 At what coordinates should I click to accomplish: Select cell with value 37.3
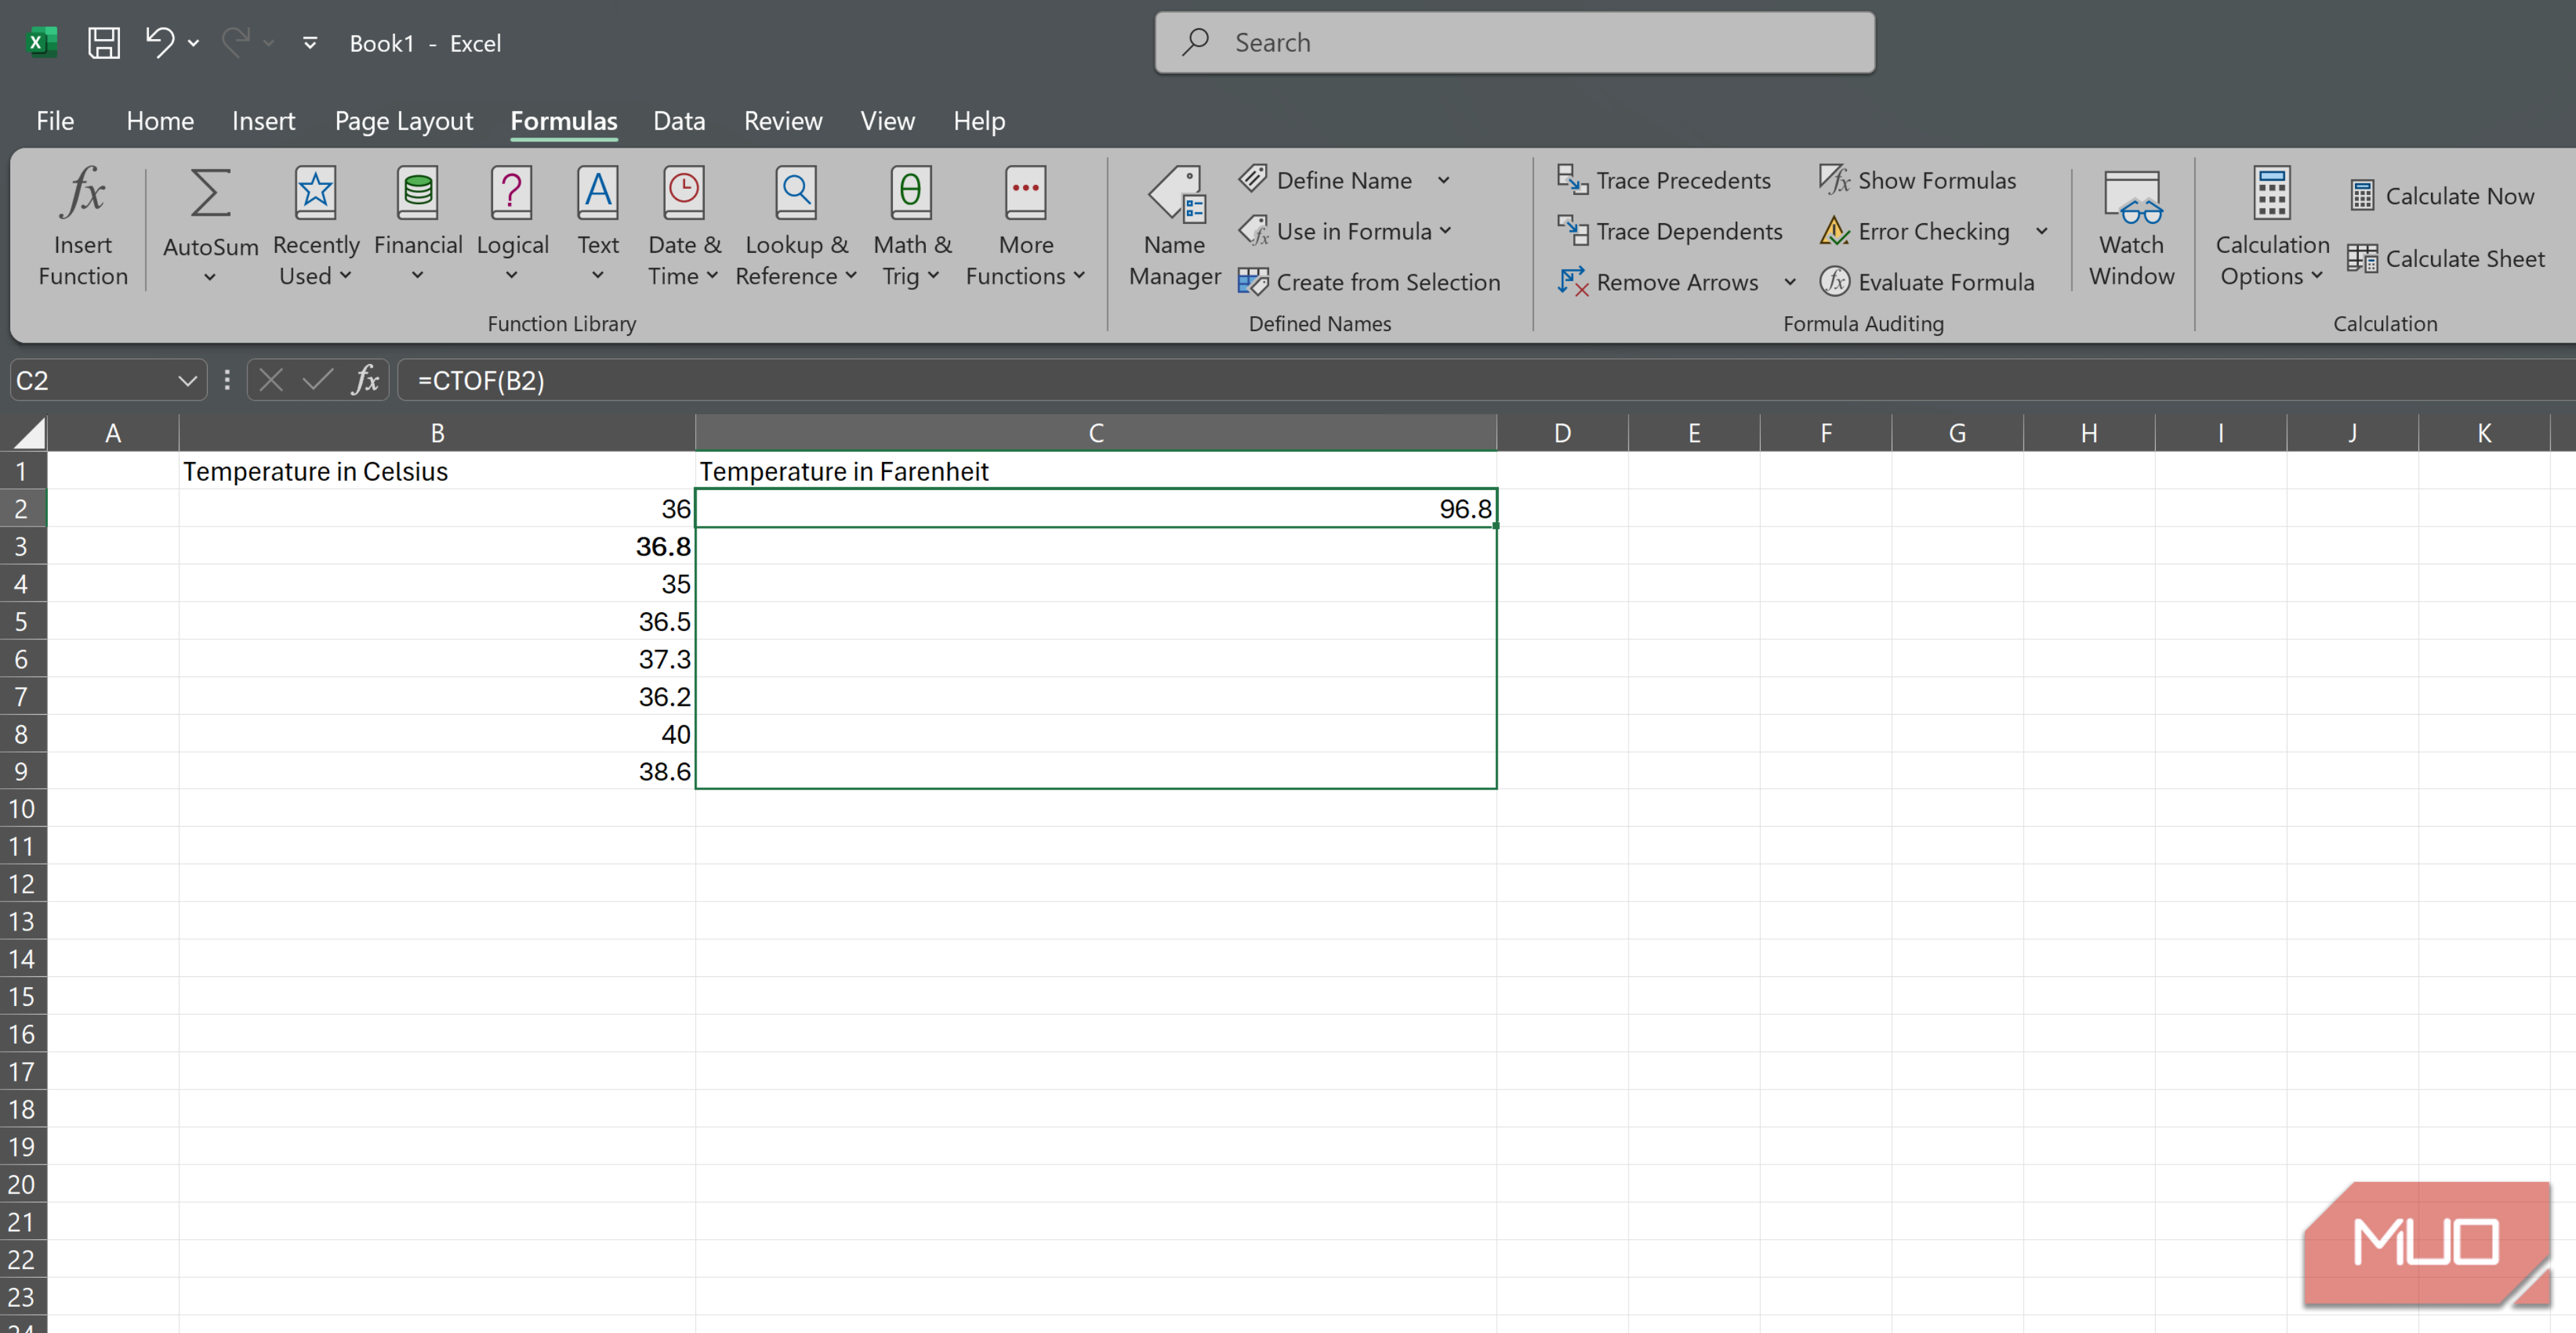coord(437,659)
